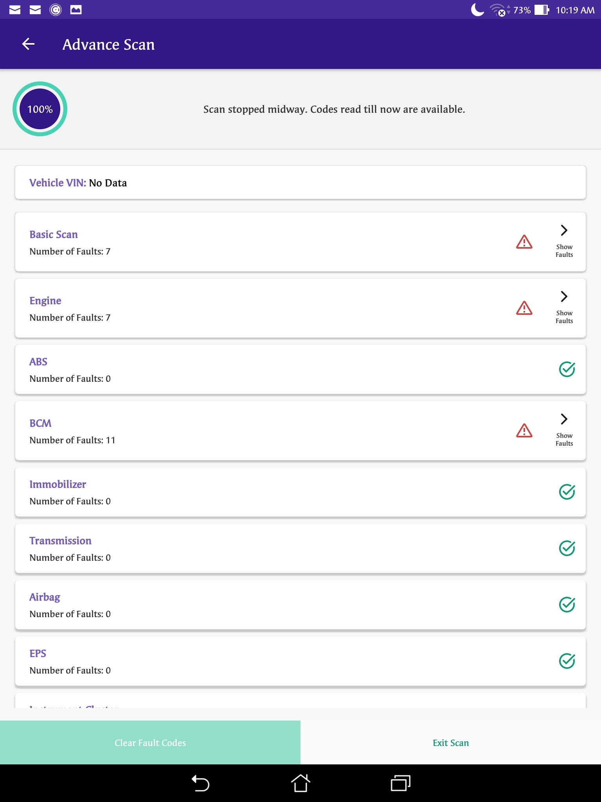The width and height of the screenshot is (601, 802).
Task: Tap the ABS green checkmark status icon
Action: [567, 369]
